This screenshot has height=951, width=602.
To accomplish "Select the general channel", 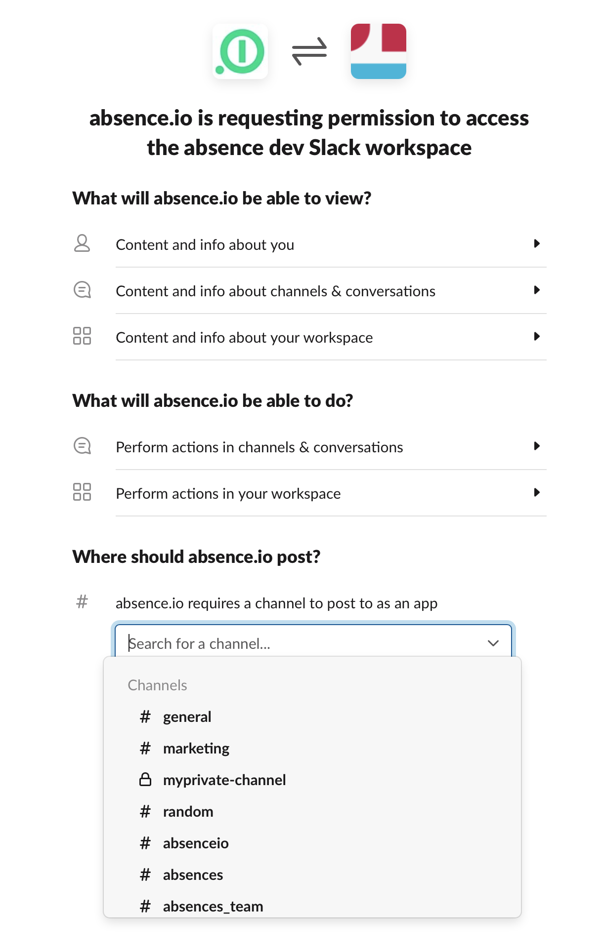I will pyautogui.click(x=187, y=717).
